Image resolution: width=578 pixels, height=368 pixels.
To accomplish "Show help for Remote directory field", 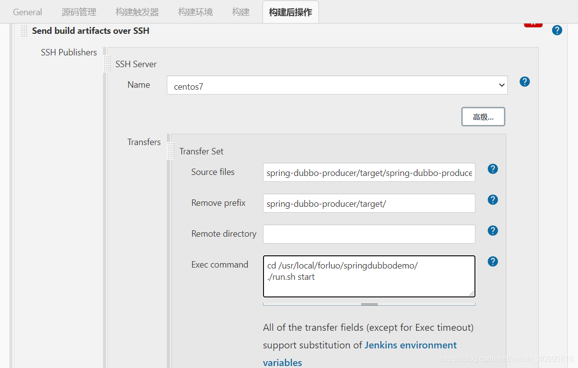I will click(x=493, y=231).
